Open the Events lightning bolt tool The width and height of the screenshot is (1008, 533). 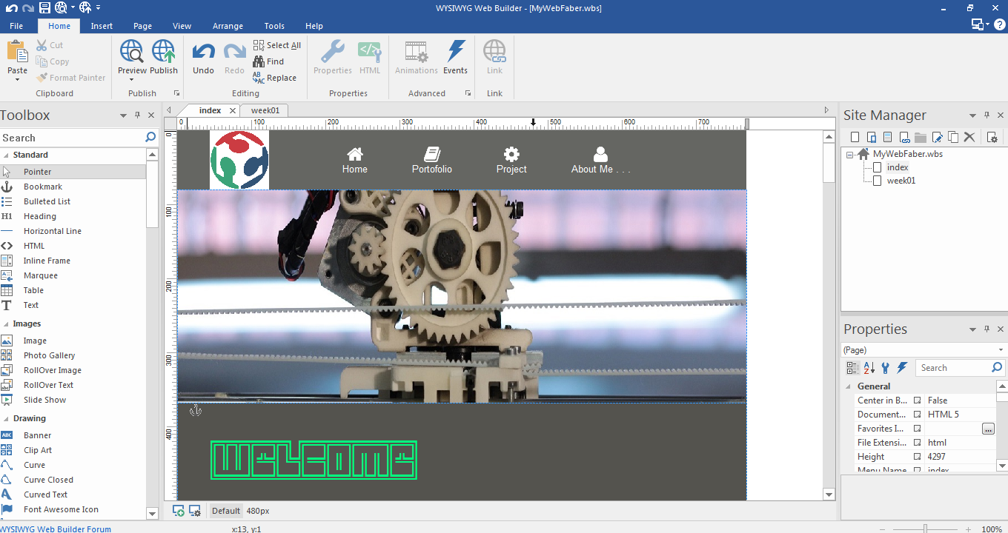point(455,58)
